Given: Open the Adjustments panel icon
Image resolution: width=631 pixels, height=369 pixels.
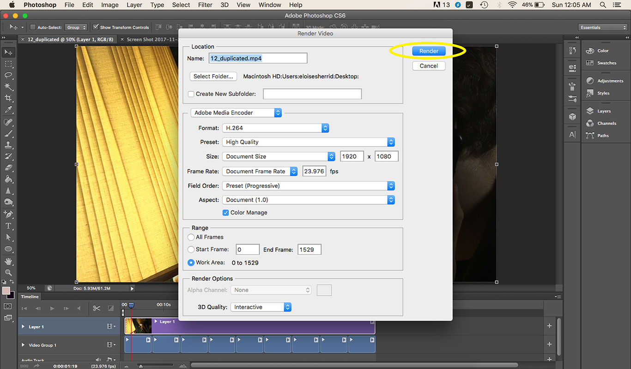Looking at the screenshot, I should 590,81.
